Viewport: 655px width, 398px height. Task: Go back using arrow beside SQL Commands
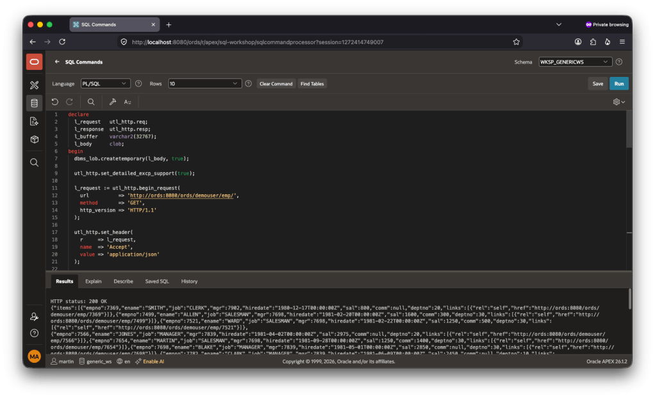point(57,62)
